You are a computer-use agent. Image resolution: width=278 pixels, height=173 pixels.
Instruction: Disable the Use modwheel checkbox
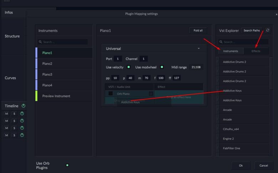point(161,67)
